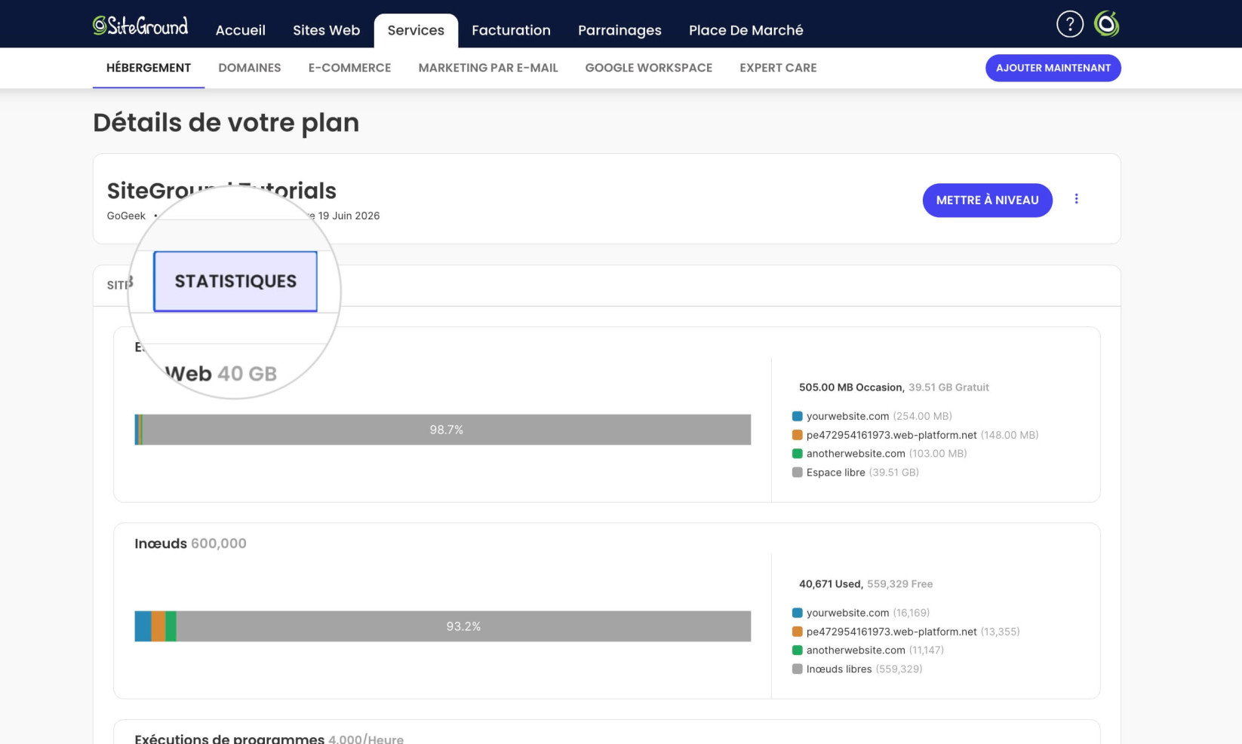Go to Accueil in top navigation
Viewport: 1242px width, 744px height.
pos(241,30)
